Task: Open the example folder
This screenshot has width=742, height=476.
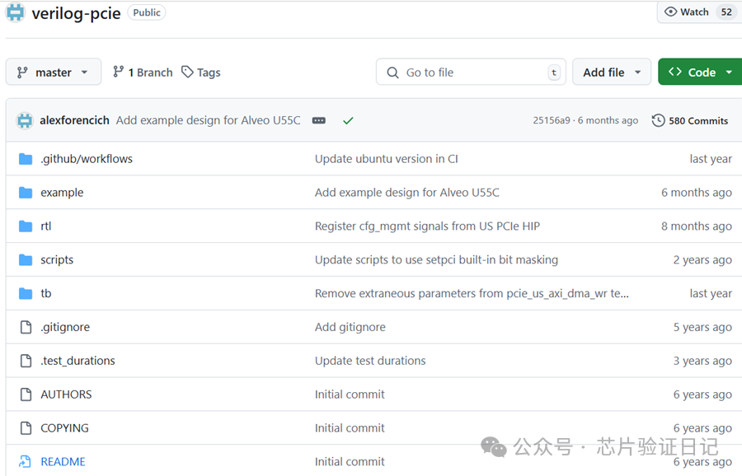Action: [62, 193]
